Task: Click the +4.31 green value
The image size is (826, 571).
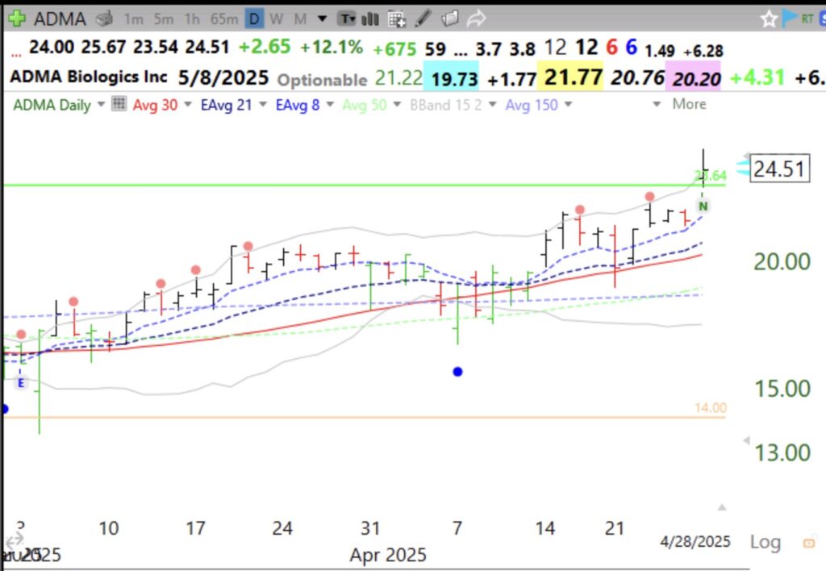Action: pos(757,78)
